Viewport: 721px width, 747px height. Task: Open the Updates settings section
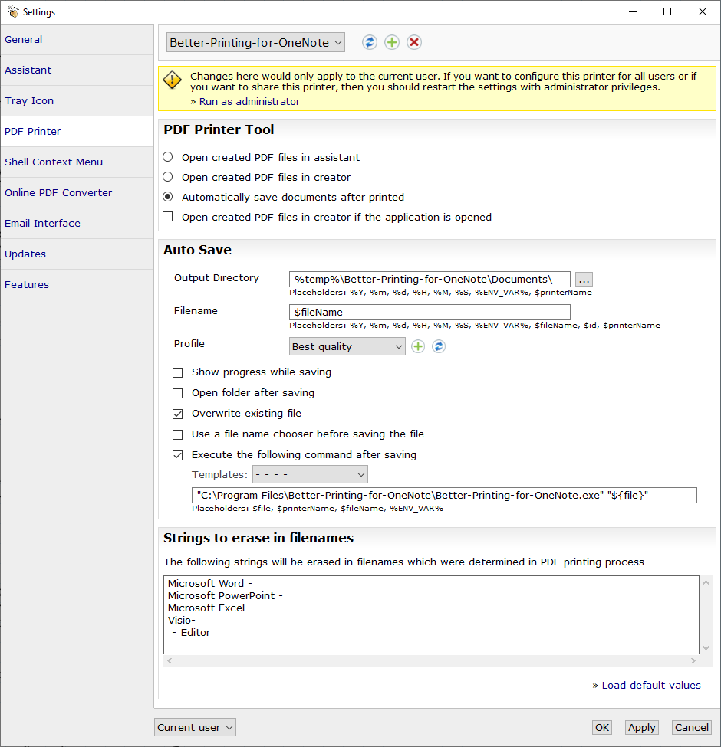point(25,254)
